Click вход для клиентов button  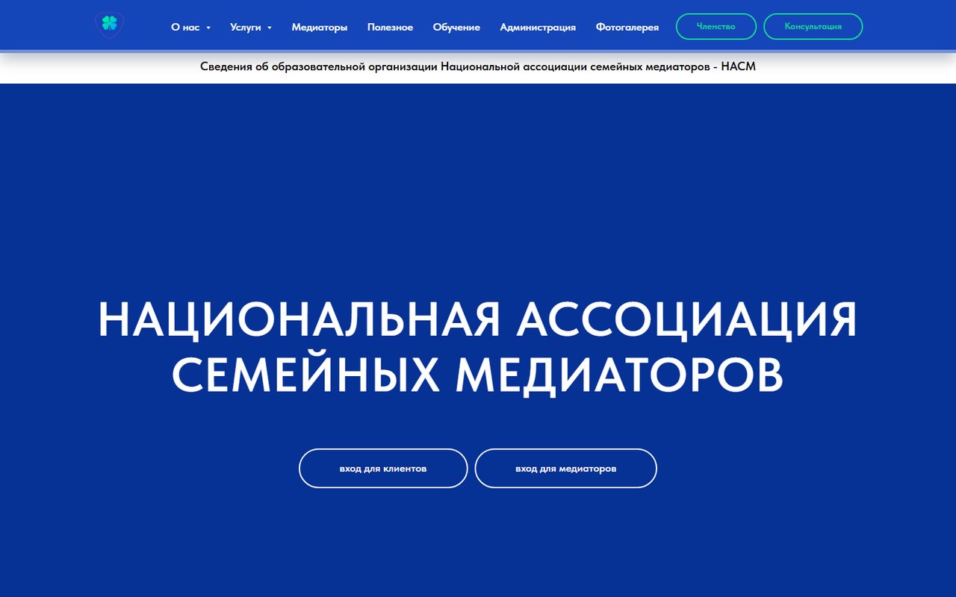click(383, 469)
